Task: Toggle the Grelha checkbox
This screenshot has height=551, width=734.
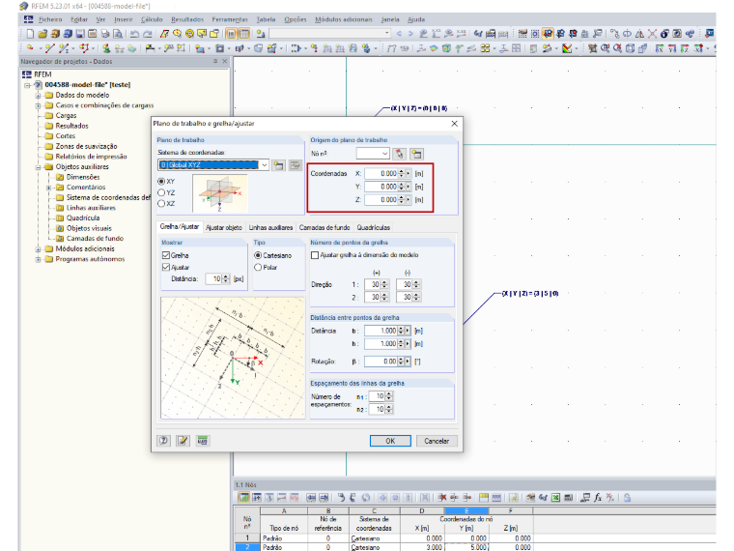Action: tap(166, 255)
